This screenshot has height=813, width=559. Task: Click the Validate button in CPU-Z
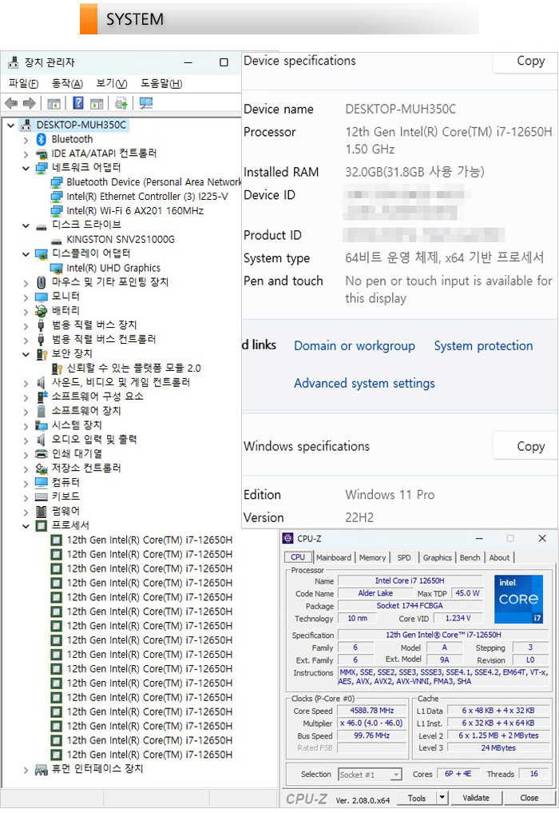(476, 798)
